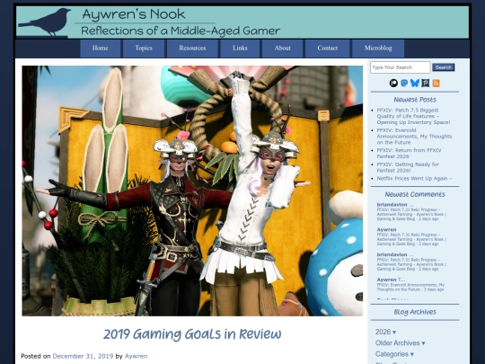
Task: Open the Netflix Prices Went Up Again post
Action: point(414,179)
